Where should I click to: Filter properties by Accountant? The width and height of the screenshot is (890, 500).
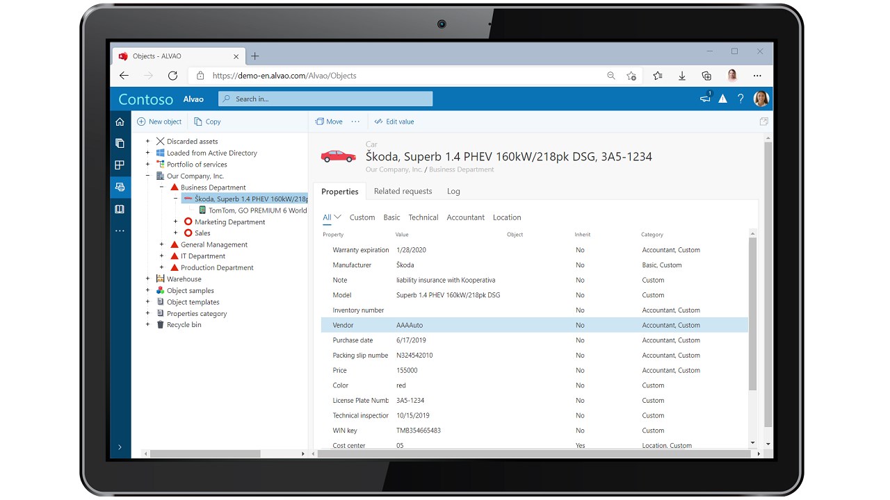tap(466, 217)
